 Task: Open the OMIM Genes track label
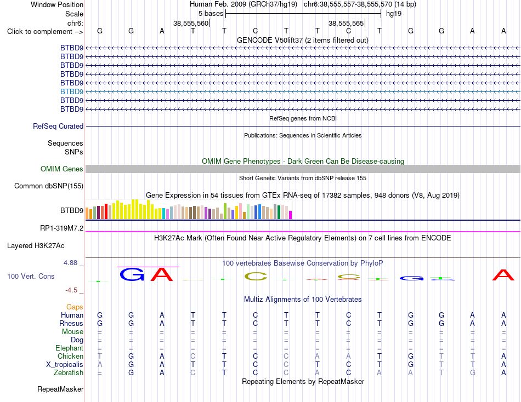62,169
